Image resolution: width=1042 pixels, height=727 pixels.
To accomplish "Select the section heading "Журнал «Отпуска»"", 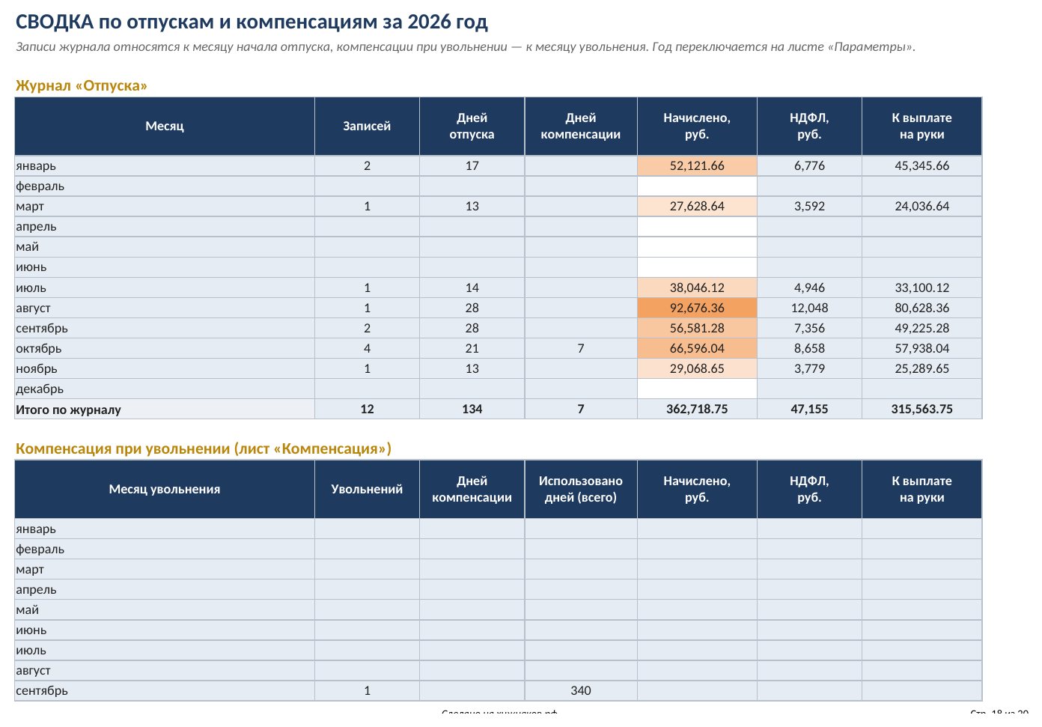I will click(82, 85).
